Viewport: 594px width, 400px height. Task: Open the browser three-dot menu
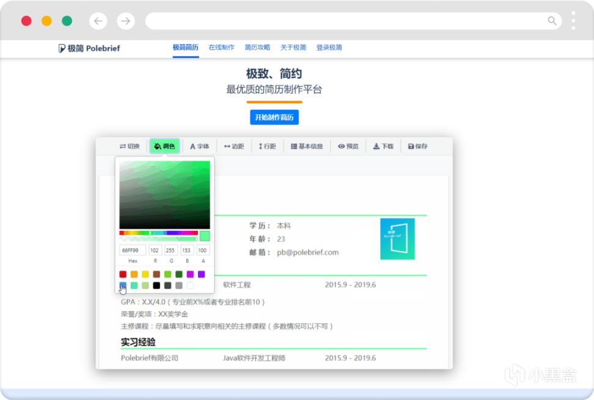574,20
